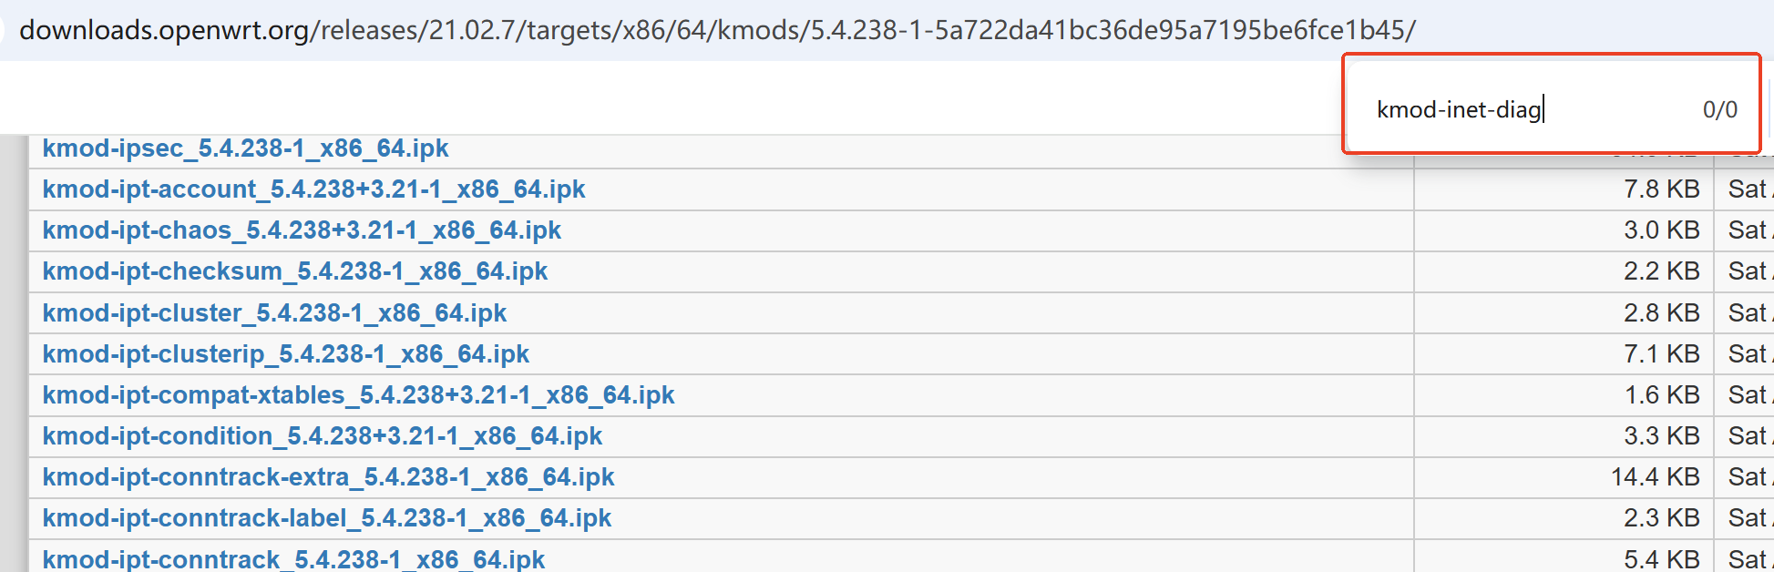The width and height of the screenshot is (1774, 572).
Task: Open kmod-ipt-condition ipk link
Action: pos(323,436)
